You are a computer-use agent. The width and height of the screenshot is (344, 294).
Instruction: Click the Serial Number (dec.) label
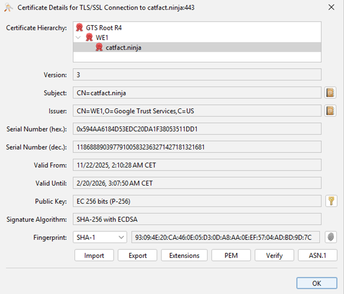(36, 147)
